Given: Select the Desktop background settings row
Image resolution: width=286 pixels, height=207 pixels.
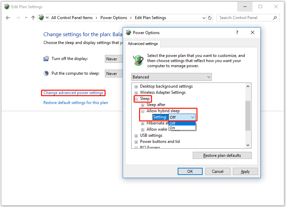Looking at the screenshot, I should [x=166, y=86].
